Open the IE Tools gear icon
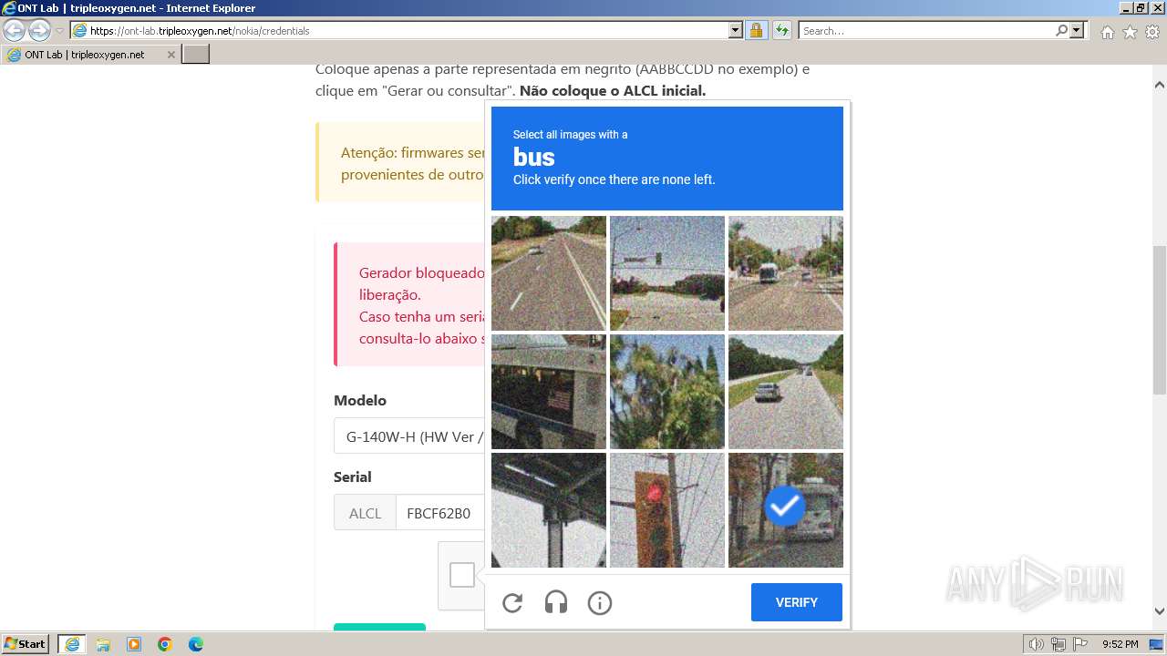The height and width of the screenshot is (656, 1167). [x=1152, y=32]
